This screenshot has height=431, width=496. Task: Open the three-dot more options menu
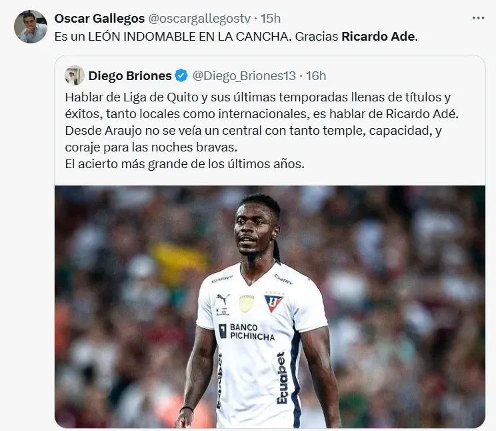(x=478, y=18)
